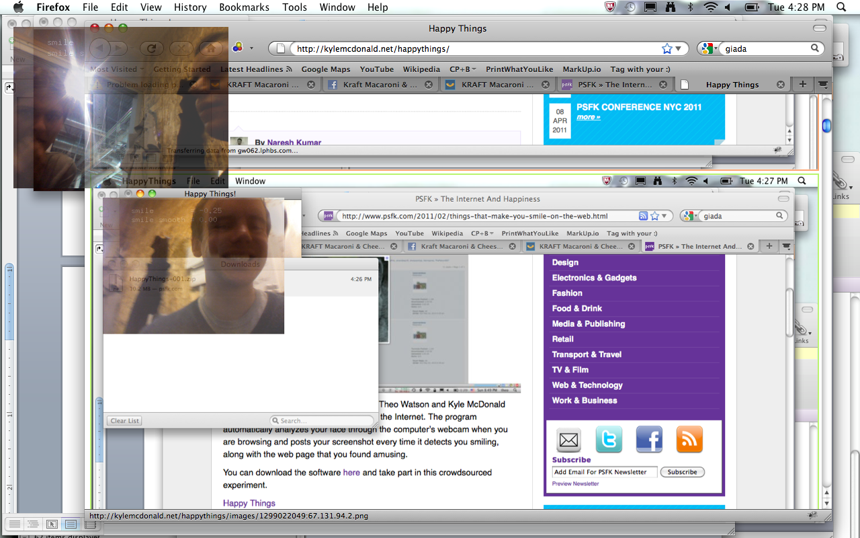This screenshot has height=538, width=860.
Task: Click the email envelope icon
Action: 569,440
